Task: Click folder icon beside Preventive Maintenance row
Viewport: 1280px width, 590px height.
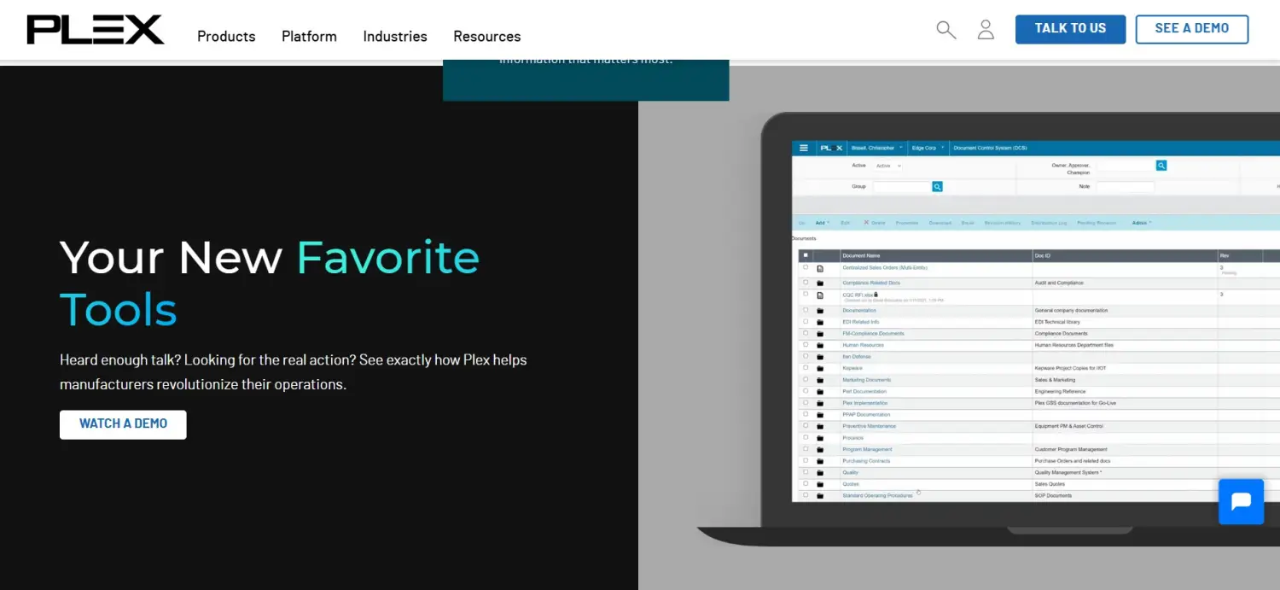Action: (820, 426)
